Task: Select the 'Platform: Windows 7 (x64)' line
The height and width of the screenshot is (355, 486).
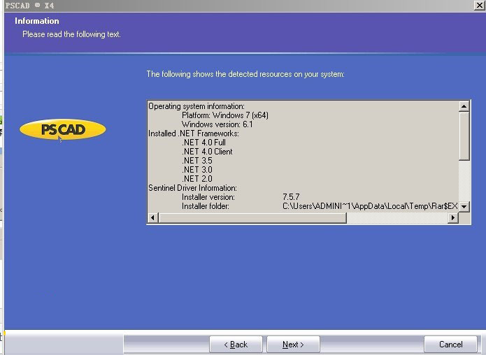Action: [x=224, y=115]
